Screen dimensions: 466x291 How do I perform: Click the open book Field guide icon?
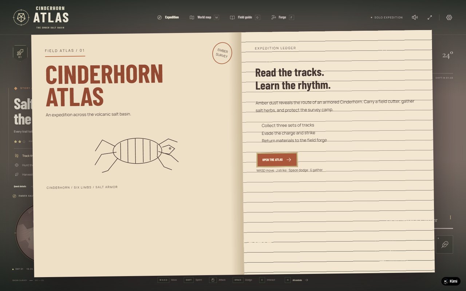coord(232,17)
